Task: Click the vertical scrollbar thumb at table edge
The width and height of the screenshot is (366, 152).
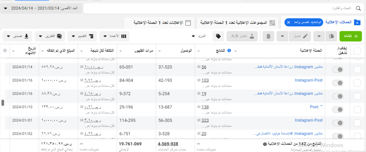Action: [x=3, y=103]
